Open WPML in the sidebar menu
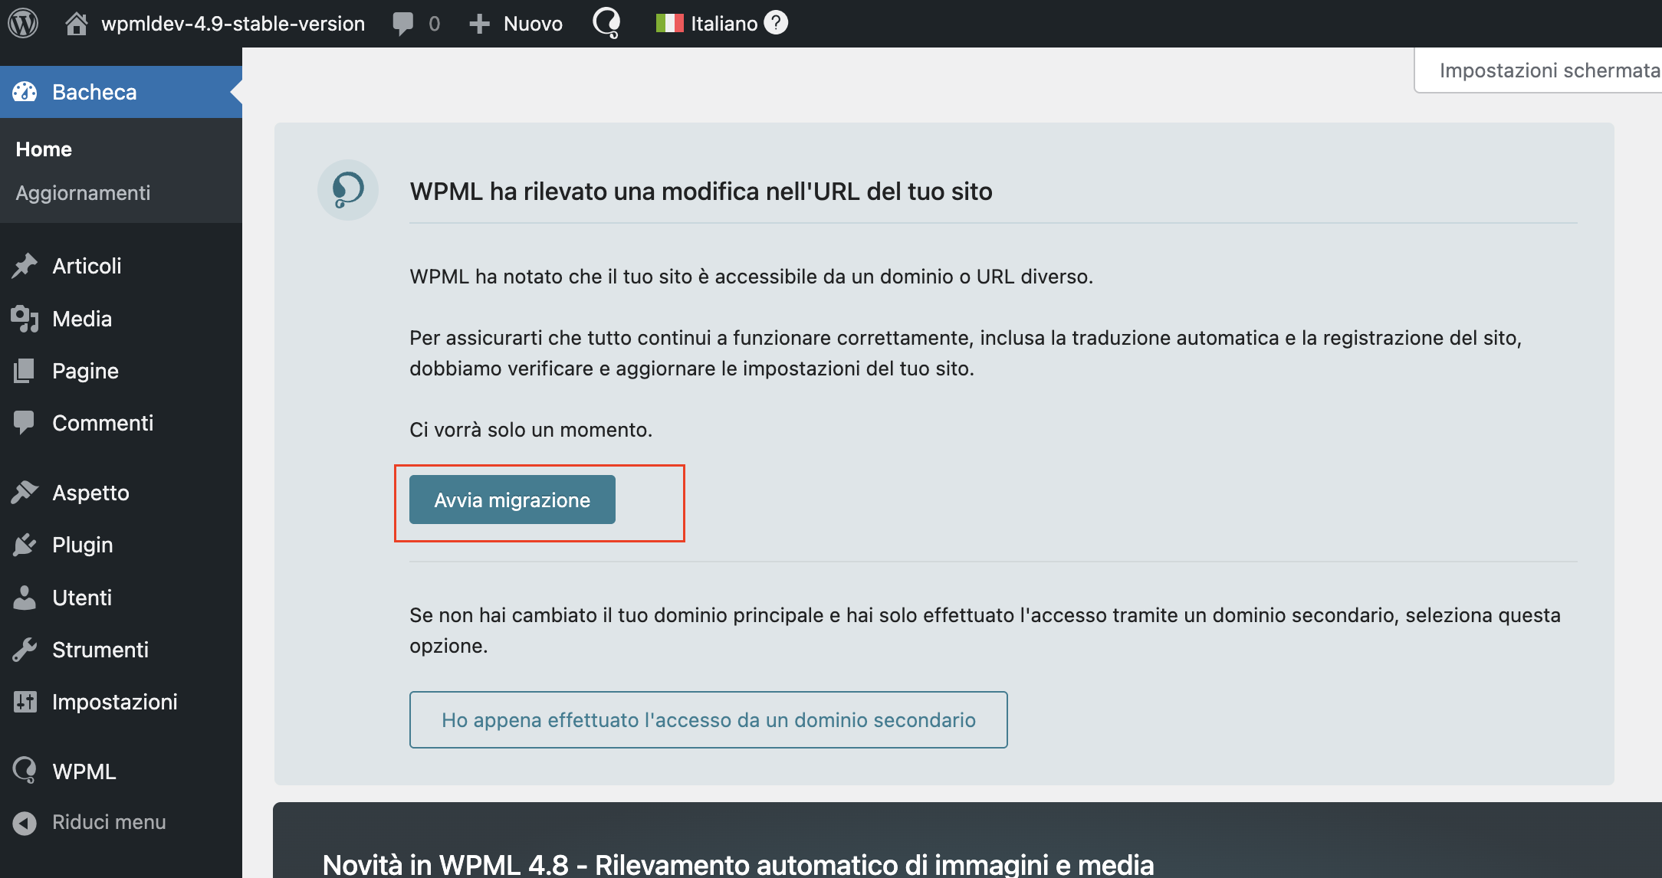The height and width of the screenshot is (878, 1662). (x=84, y=772)
